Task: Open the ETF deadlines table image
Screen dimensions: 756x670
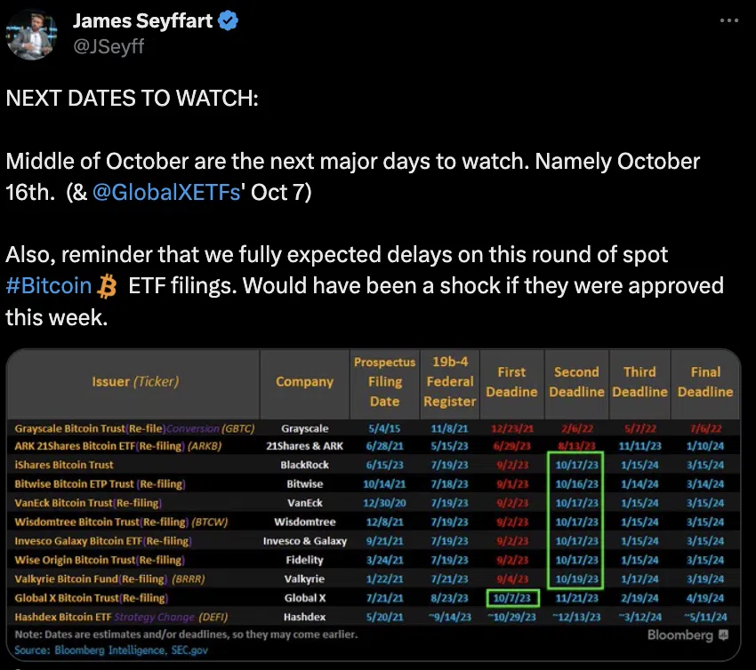Action: (x=374, y=505)
